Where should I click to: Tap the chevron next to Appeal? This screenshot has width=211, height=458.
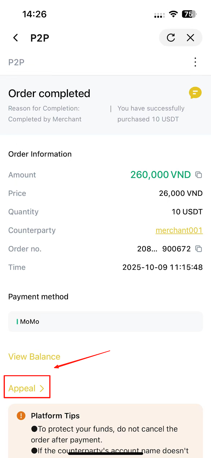pos(42,388)
